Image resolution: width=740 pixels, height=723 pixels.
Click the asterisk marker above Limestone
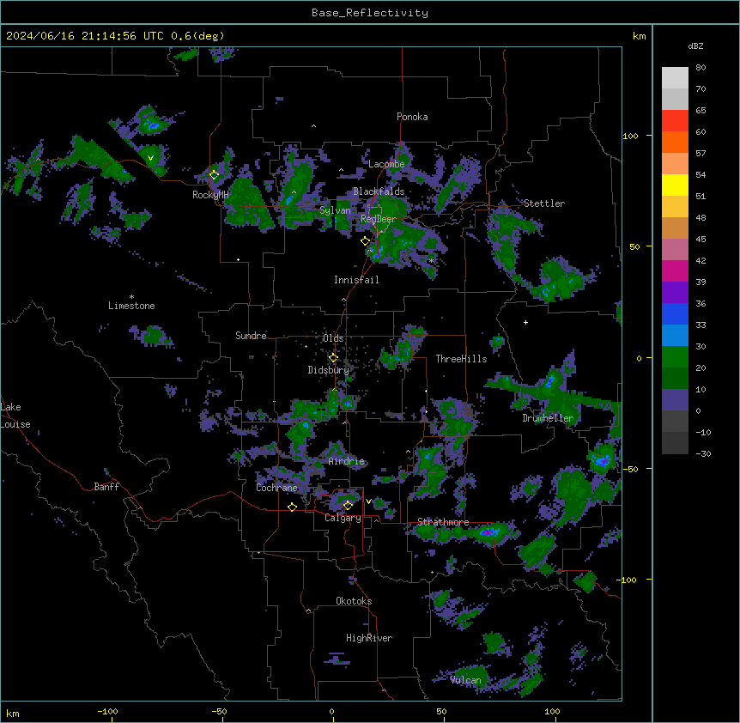131,297
